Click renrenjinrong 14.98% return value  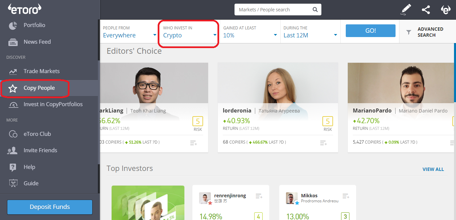pyautogui.click(x=211, y=217)
